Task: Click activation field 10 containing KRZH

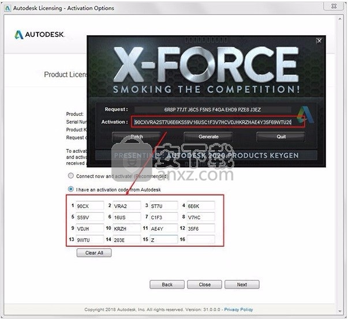Action: (x=127, y=228)
